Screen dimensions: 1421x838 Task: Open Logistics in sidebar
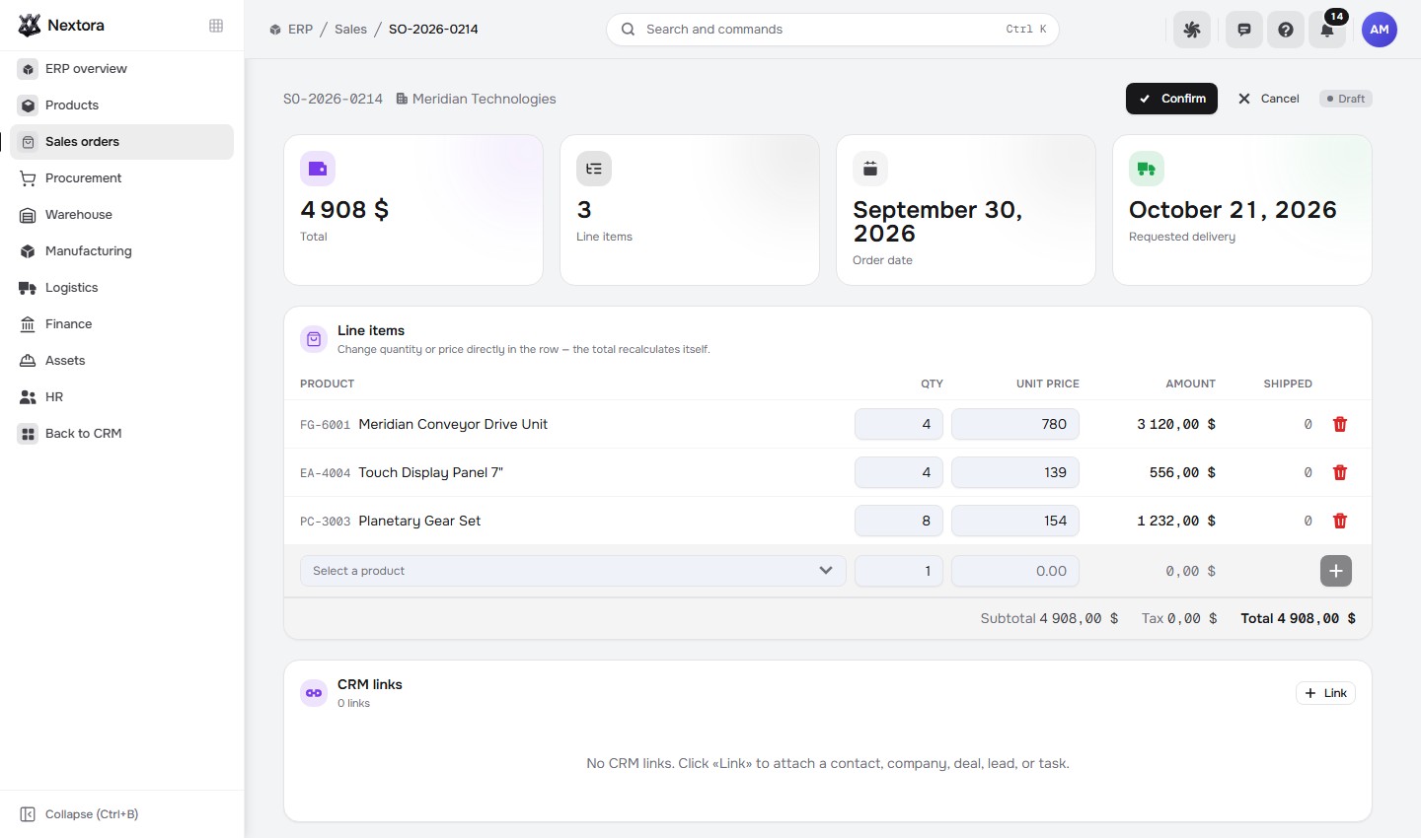click(x=121, y=288)
